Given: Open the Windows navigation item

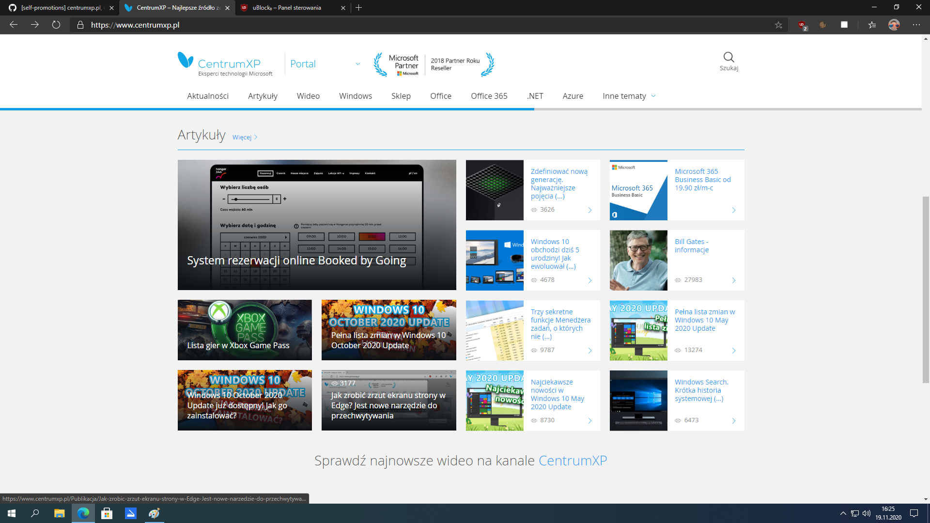Looking at the screenshot, I should coord(356,96).
